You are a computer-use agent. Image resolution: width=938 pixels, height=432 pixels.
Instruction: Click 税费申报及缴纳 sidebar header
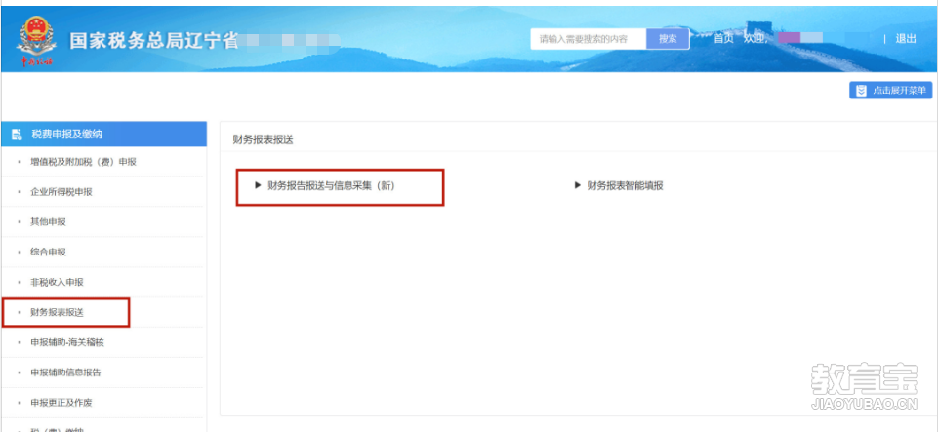click(x=104, y=135)
